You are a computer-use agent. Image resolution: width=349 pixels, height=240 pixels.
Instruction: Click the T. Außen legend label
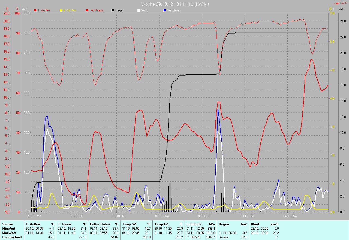44,10
